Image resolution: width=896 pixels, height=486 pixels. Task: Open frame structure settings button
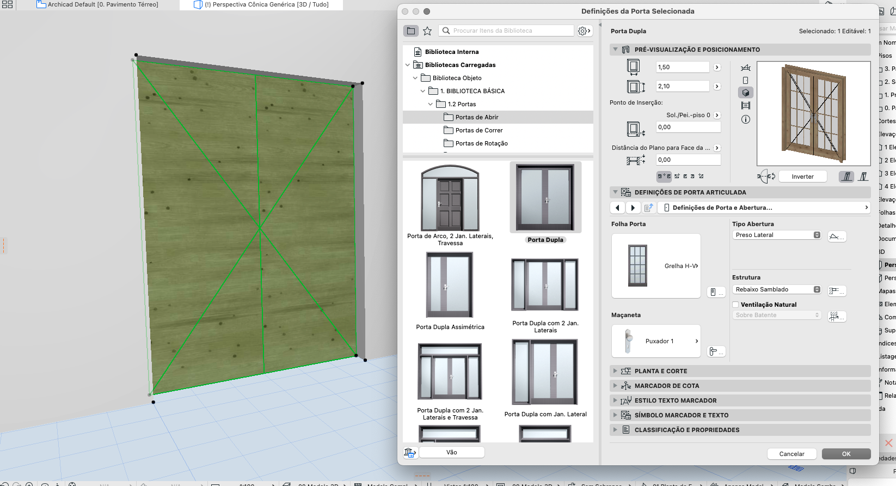pos(837,291)
